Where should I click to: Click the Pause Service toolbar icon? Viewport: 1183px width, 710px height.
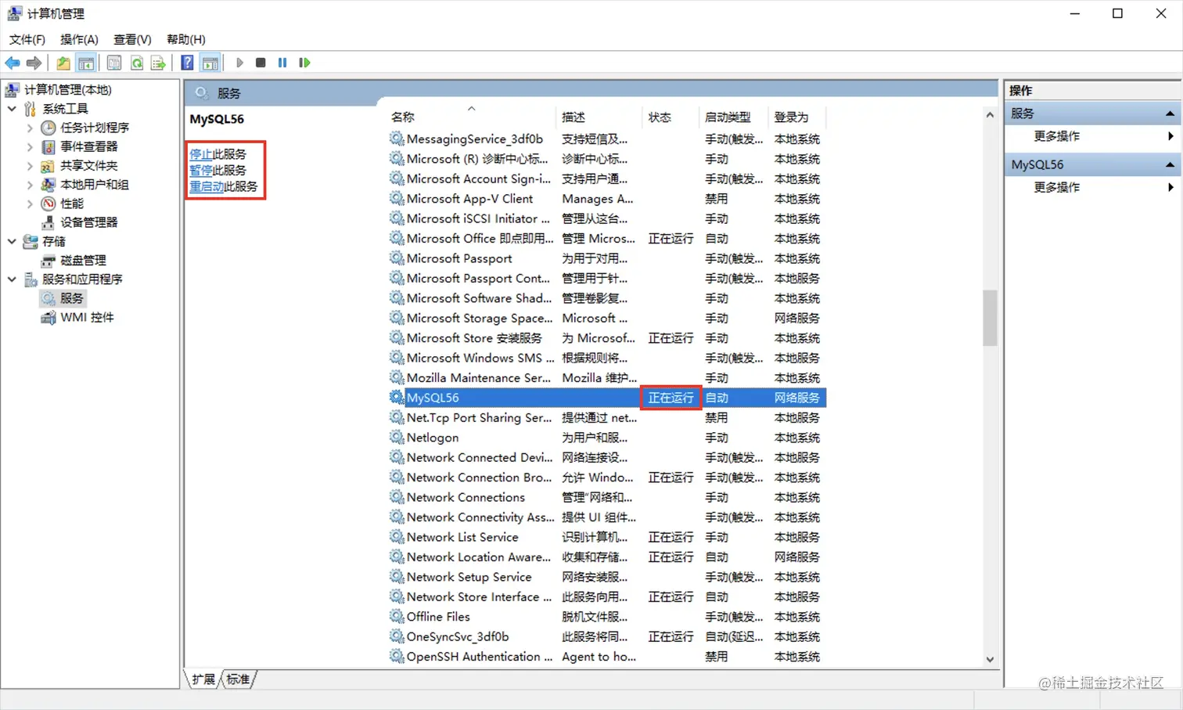282,63
